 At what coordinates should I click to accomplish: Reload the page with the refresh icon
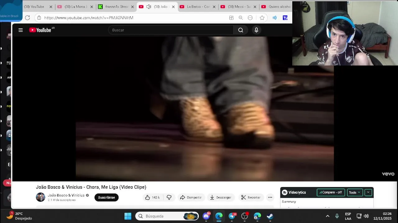pos(27,18)
